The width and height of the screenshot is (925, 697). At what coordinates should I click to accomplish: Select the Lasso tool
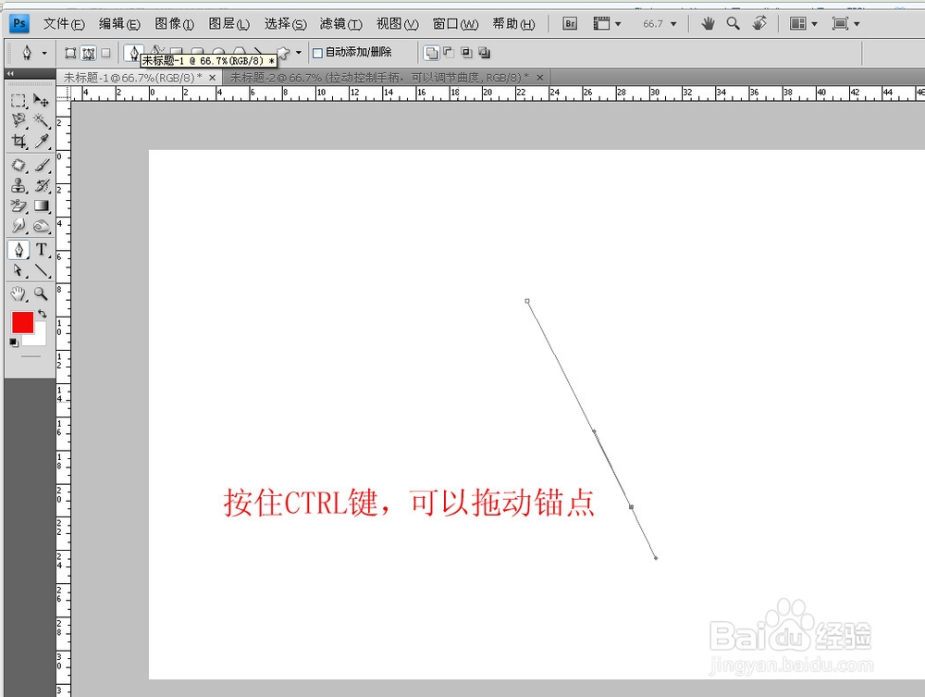pos(17,120)
